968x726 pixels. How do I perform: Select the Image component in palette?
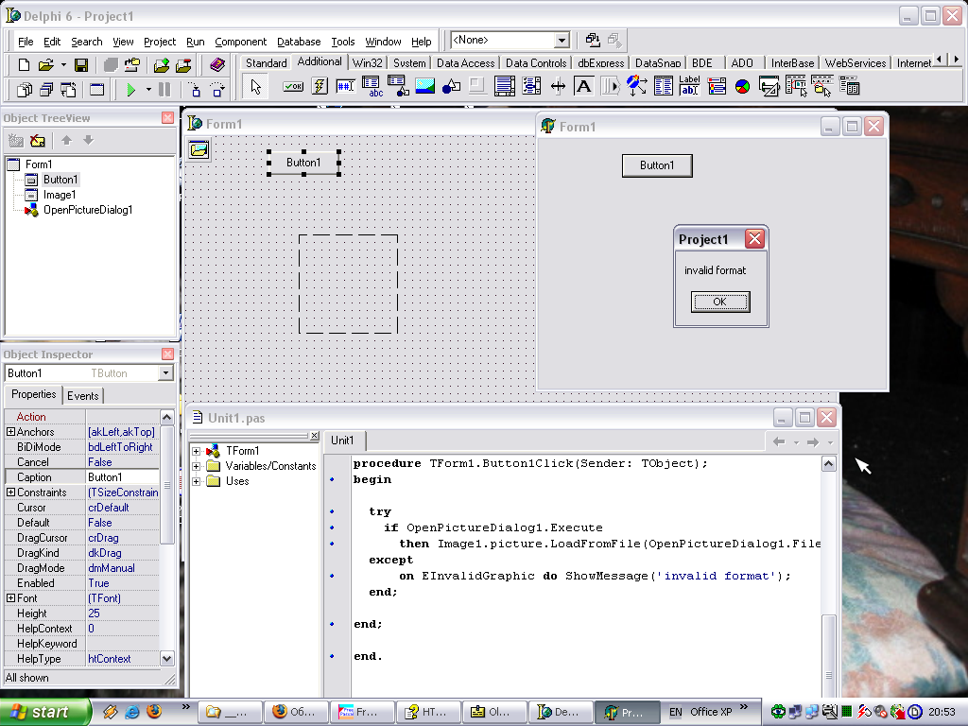424,87
